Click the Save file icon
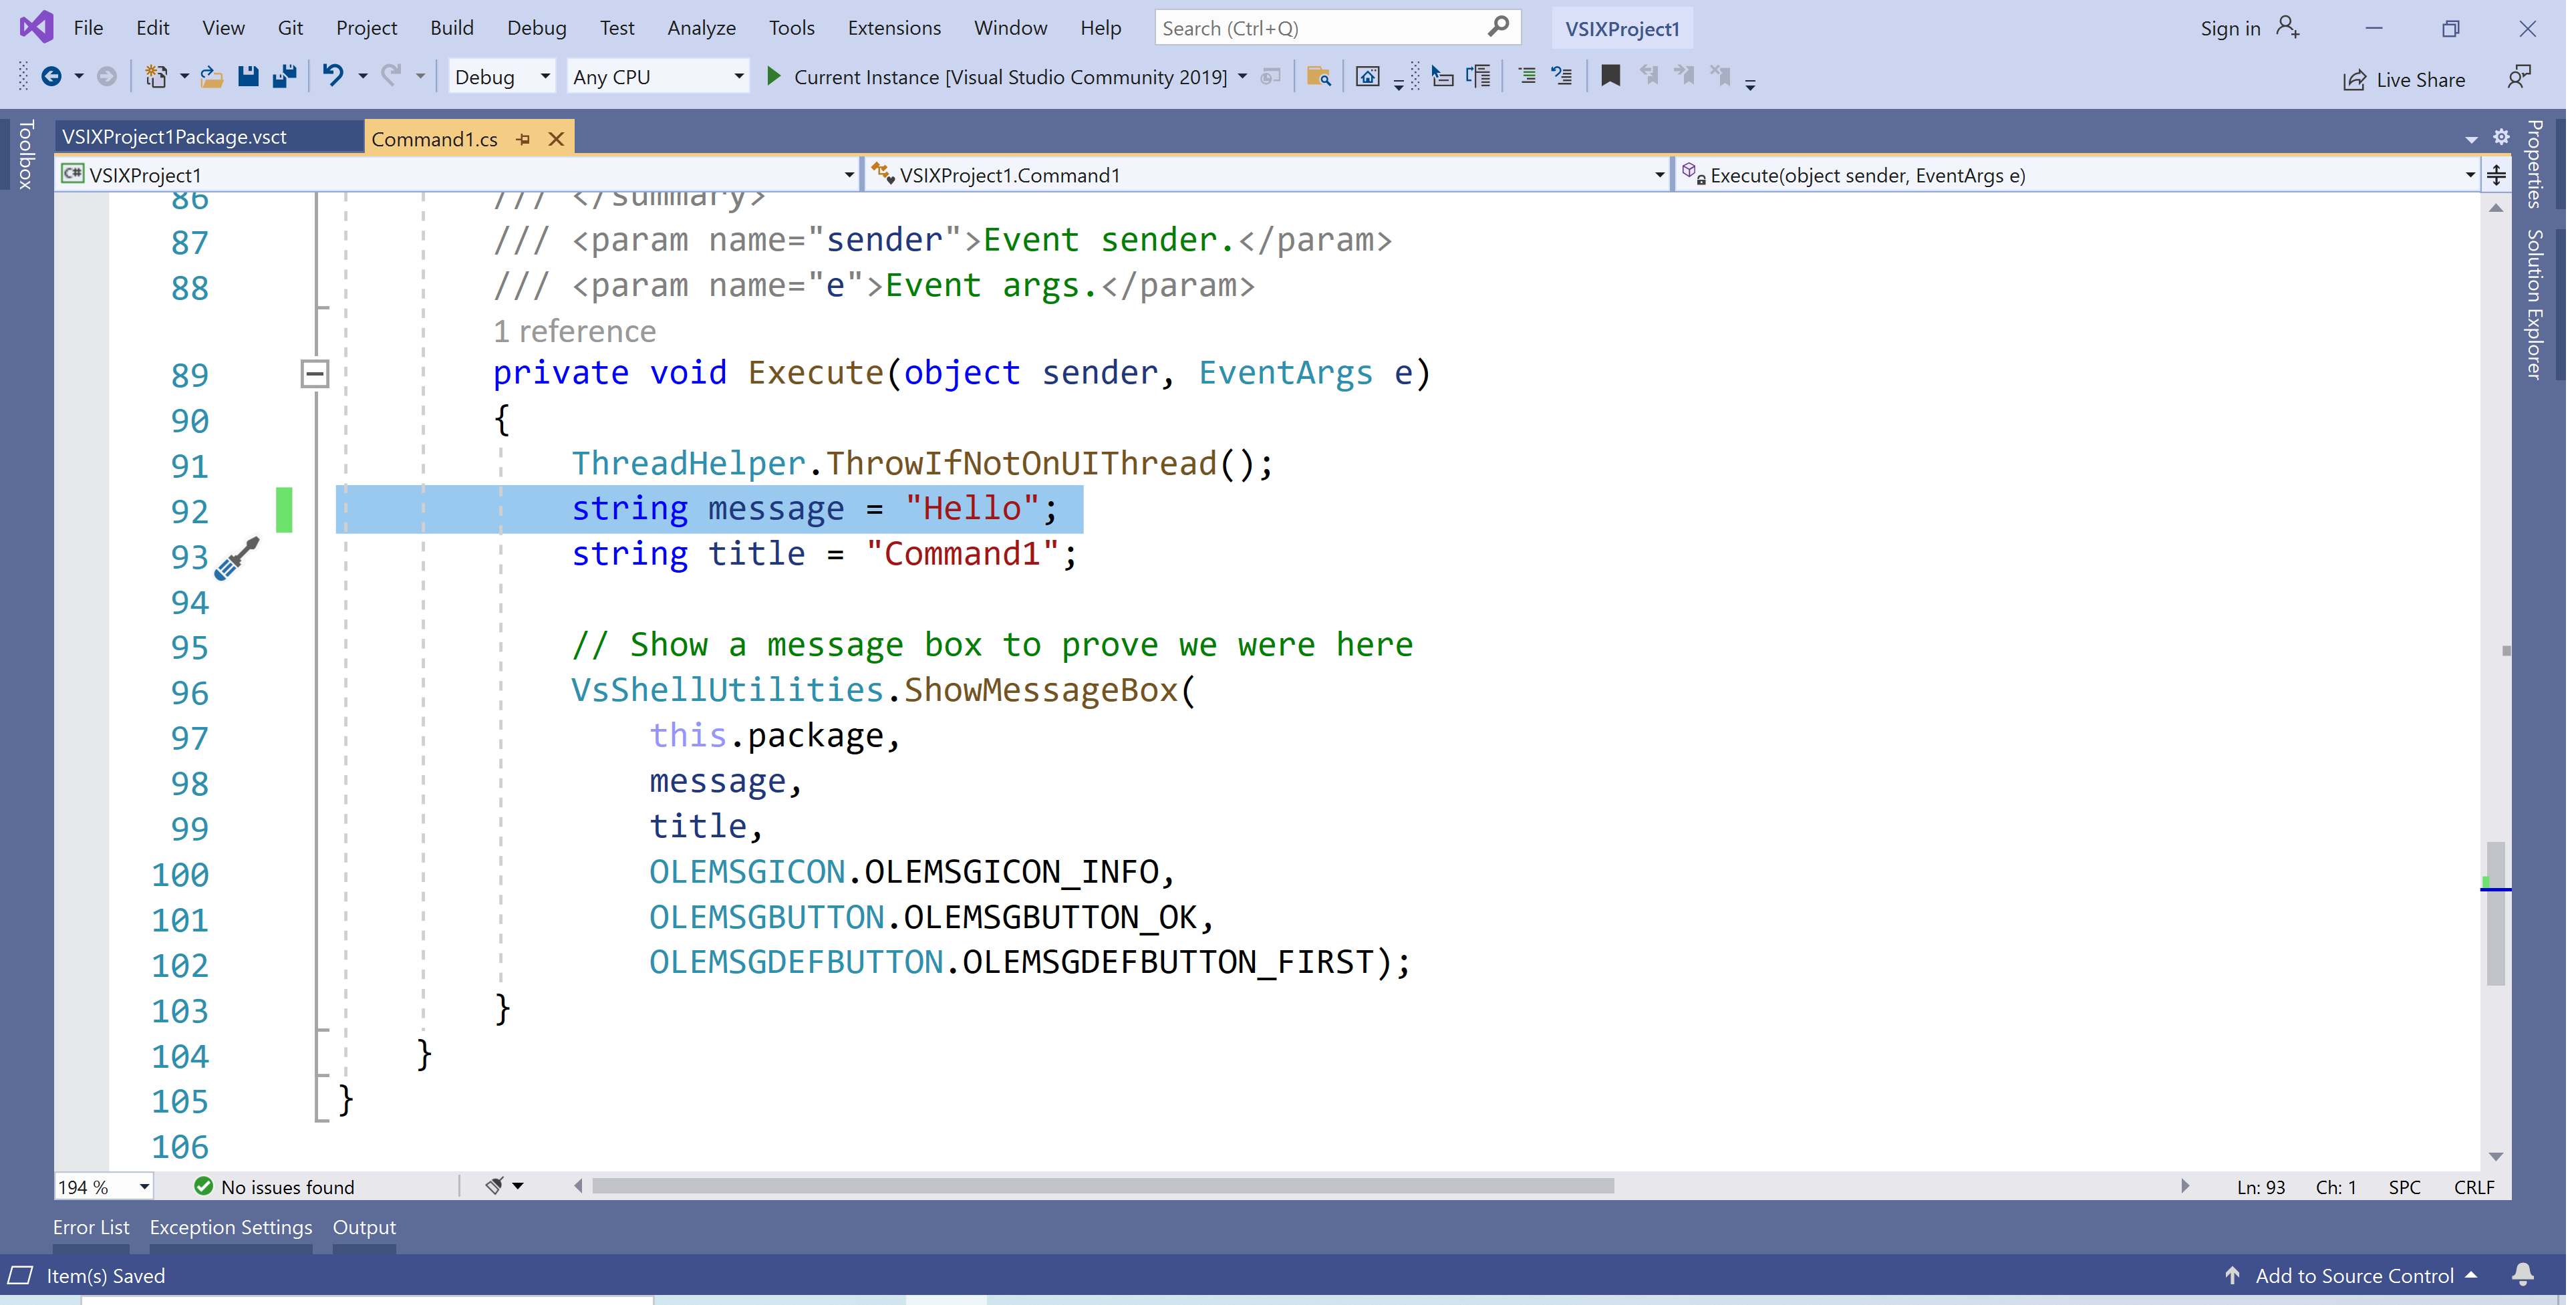The height and width of the screenshot is (1305, 2576). point(248,76)
